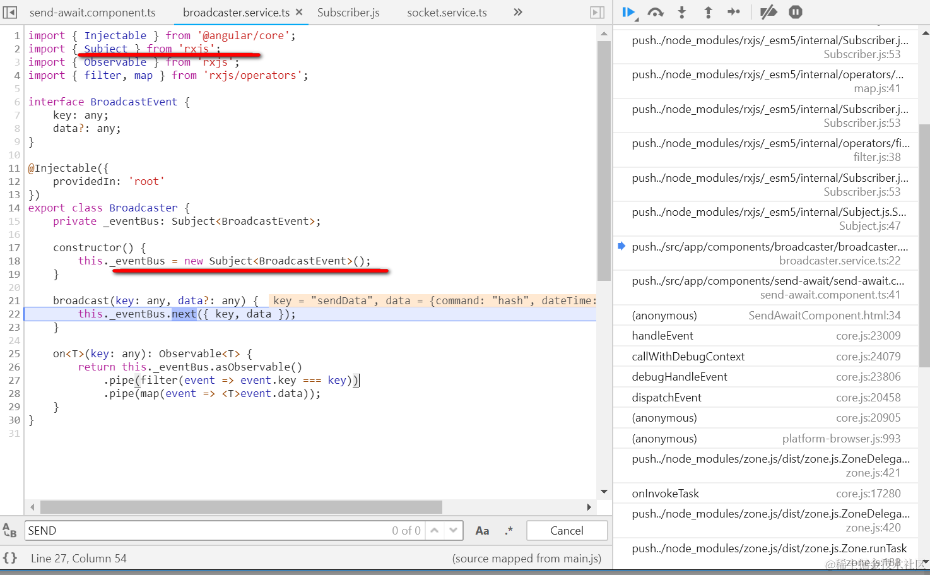Viewport: 930px width, 575px height.
Task: Toggle regular expression search option
Action: 509,531
